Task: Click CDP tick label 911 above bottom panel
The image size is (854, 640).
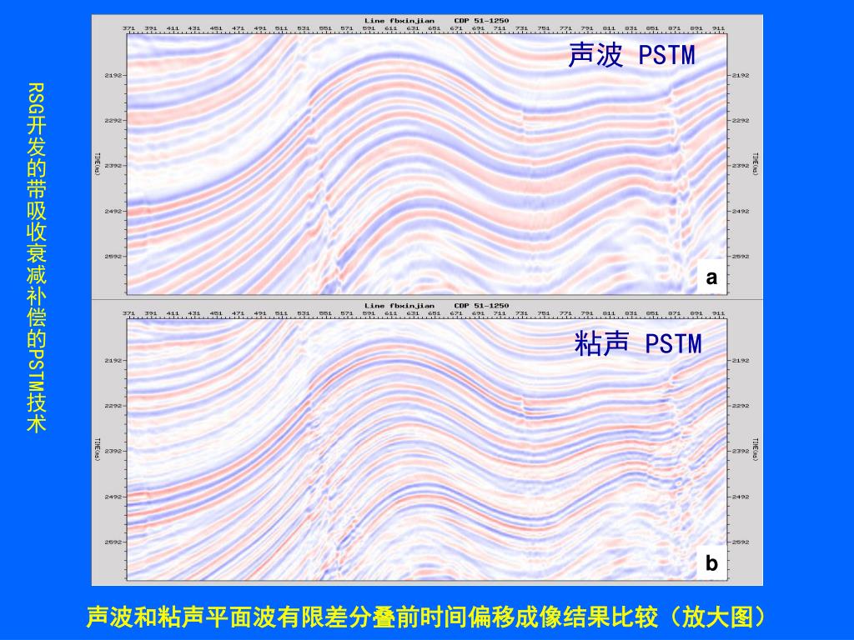Action: coord(718,313)
